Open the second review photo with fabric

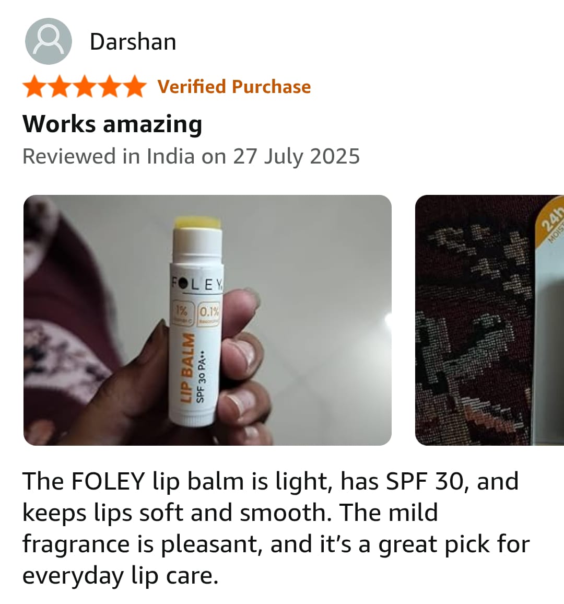(489, 320)
